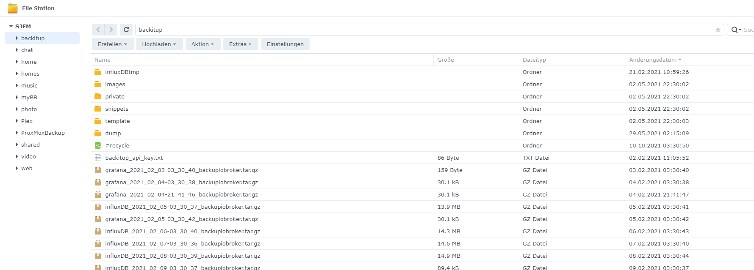Click the green #recycle bin icon
754x270 pixels.
coord(98,145)
